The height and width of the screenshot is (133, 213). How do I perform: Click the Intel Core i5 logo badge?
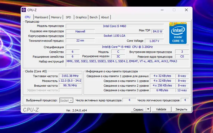[178, 33]
